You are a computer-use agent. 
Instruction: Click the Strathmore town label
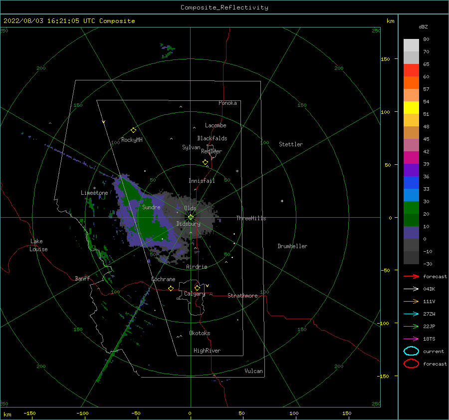pos(242,296)
